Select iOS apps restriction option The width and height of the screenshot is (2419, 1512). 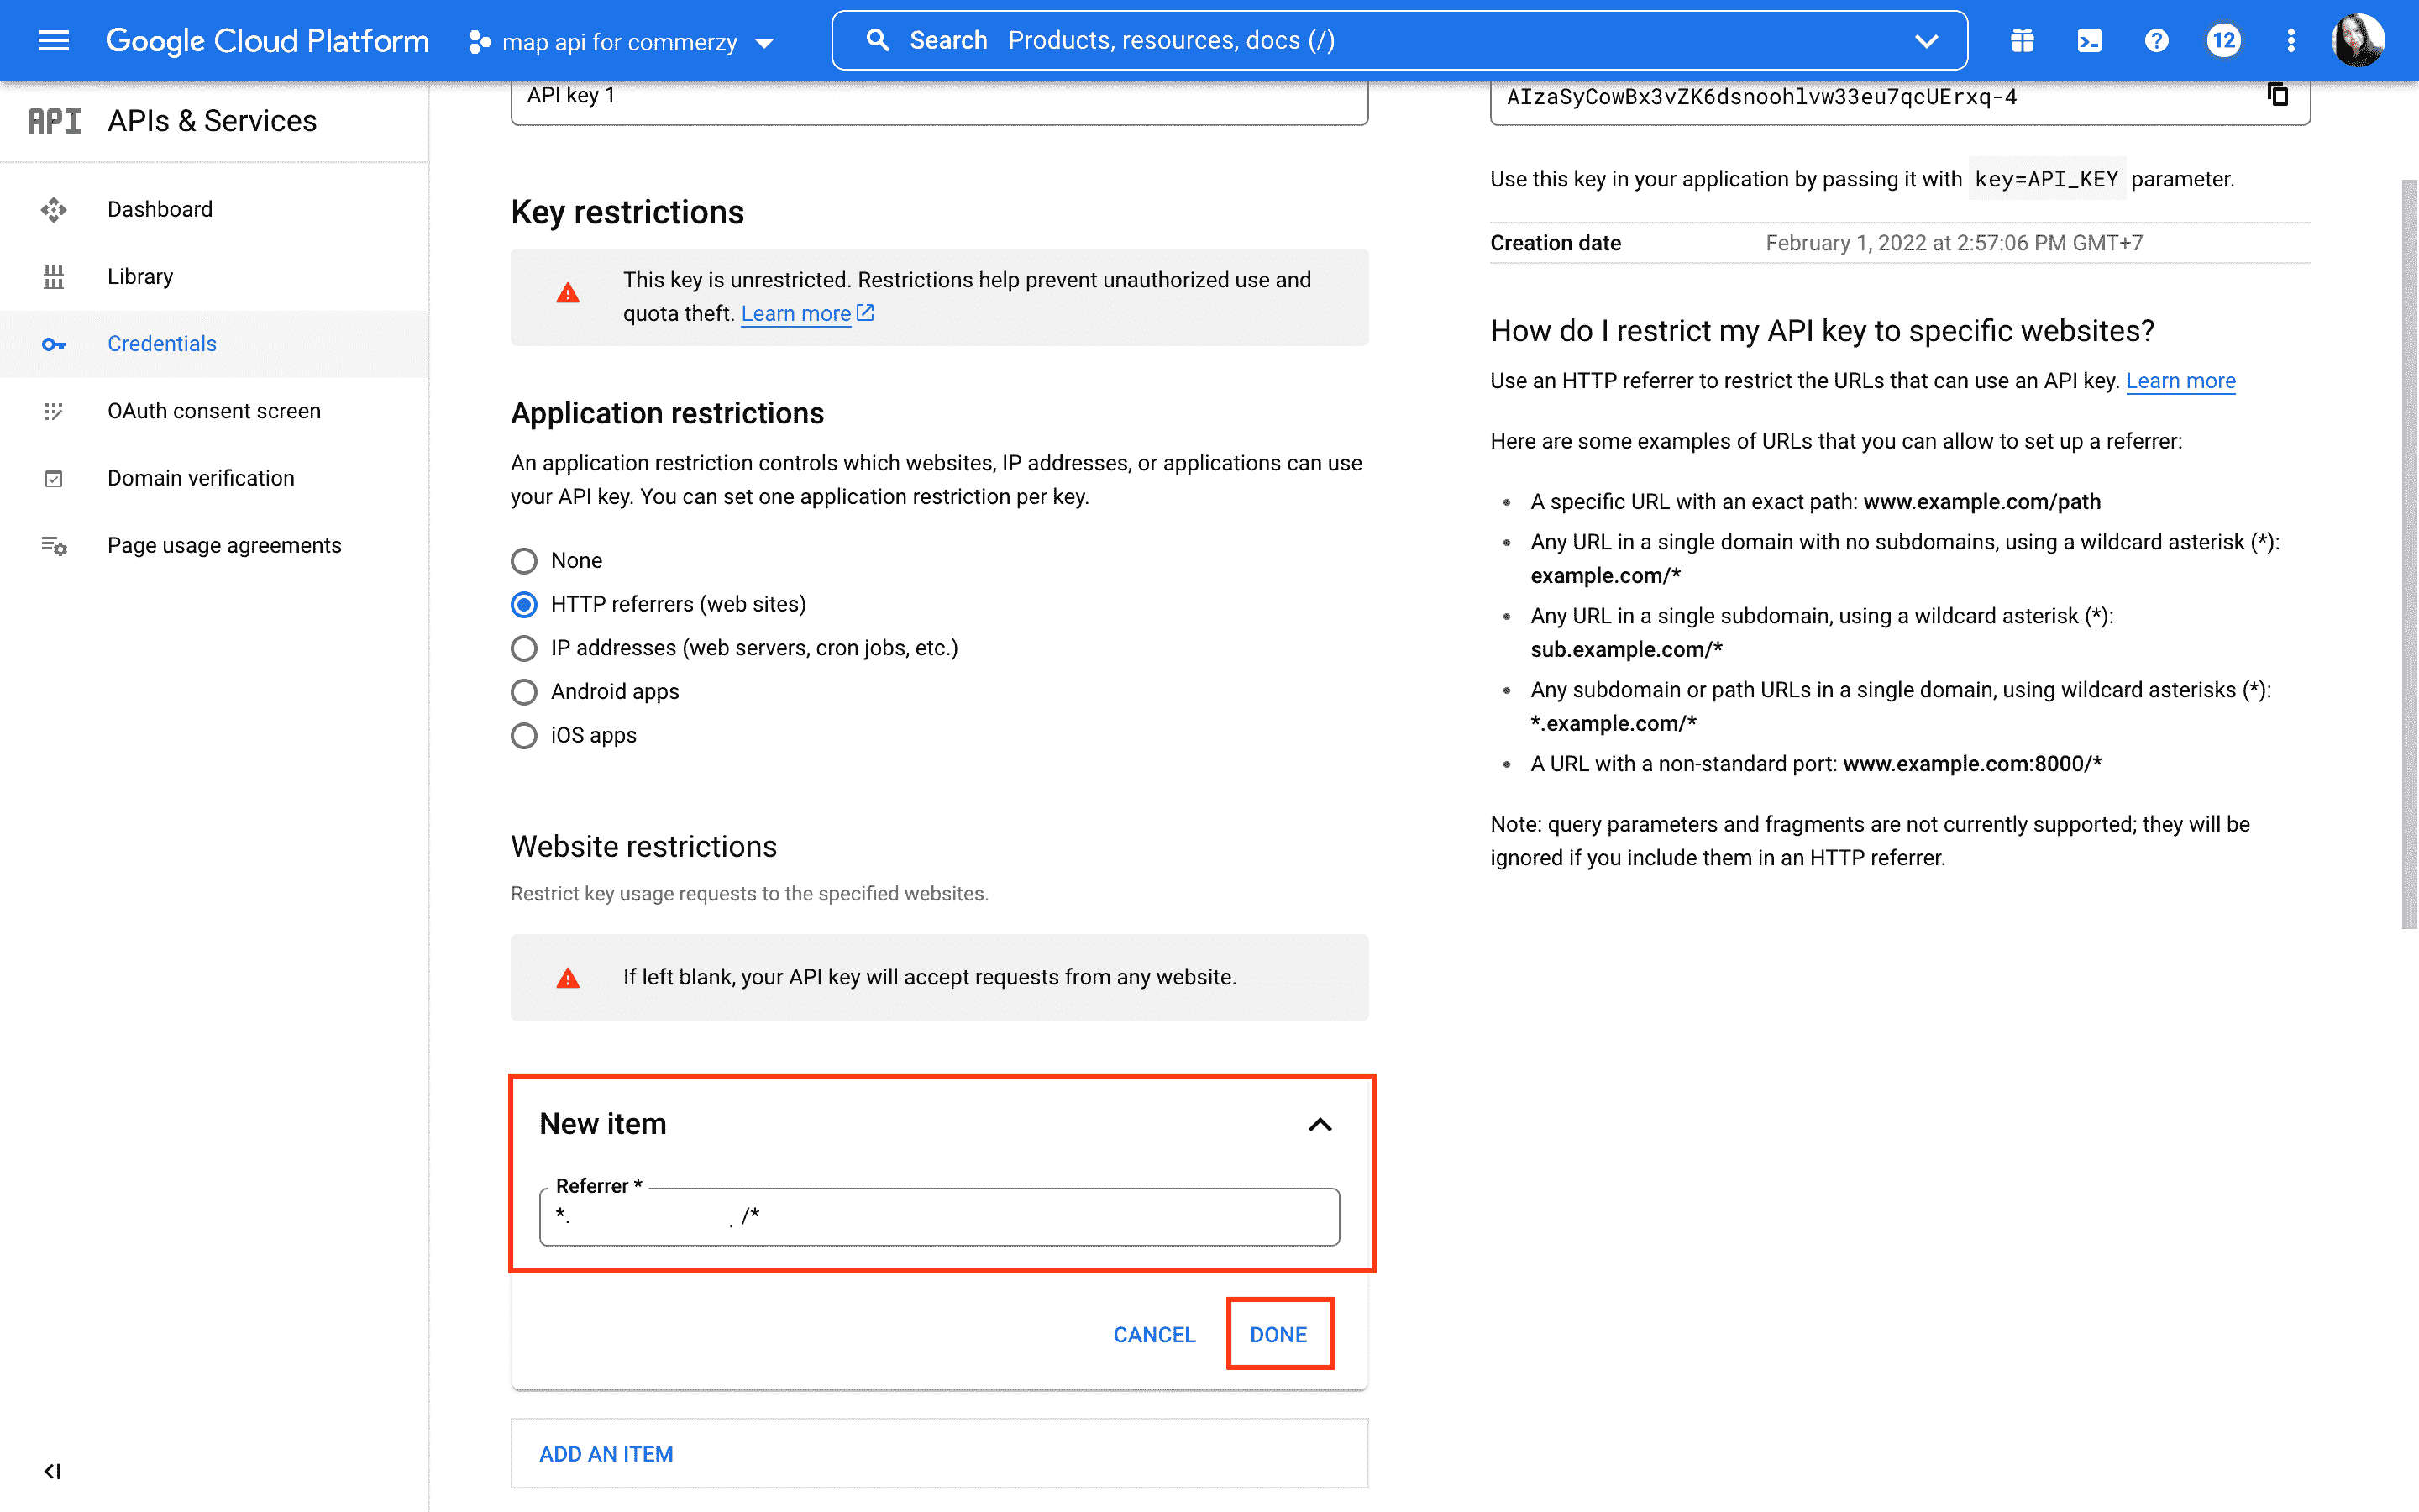(x=524, y=736)
